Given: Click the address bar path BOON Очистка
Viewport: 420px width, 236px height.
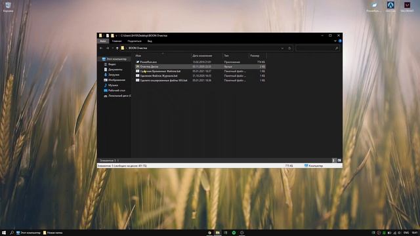Looking at the screenshot, I should [x=138, y=48].
